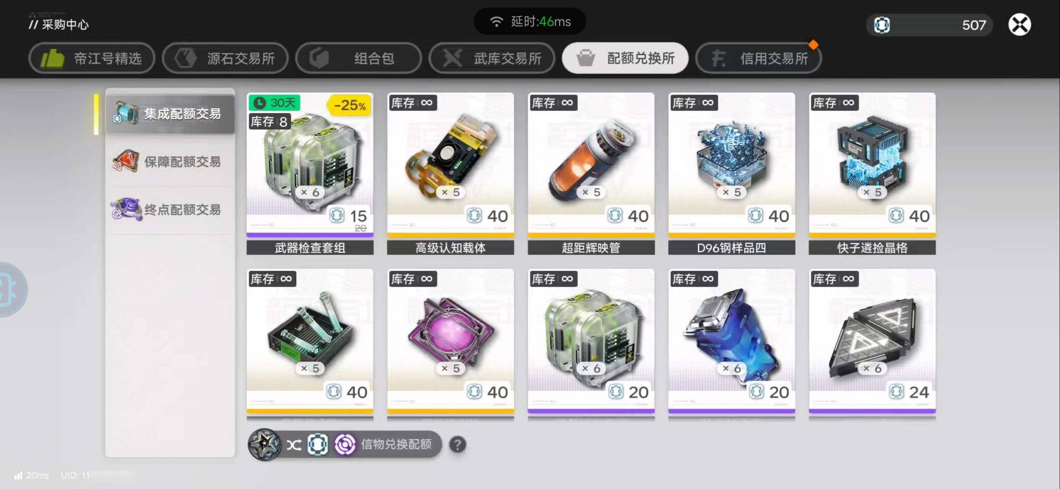The height and width of the screenshot is (489, 1060).
Task: Select the D96钢样品四 crystal icon
Action: tap(731, 156)
